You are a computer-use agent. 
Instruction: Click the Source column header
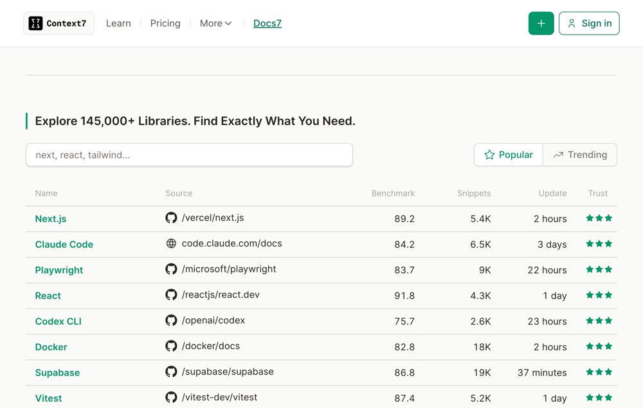[x=179, y=193]
